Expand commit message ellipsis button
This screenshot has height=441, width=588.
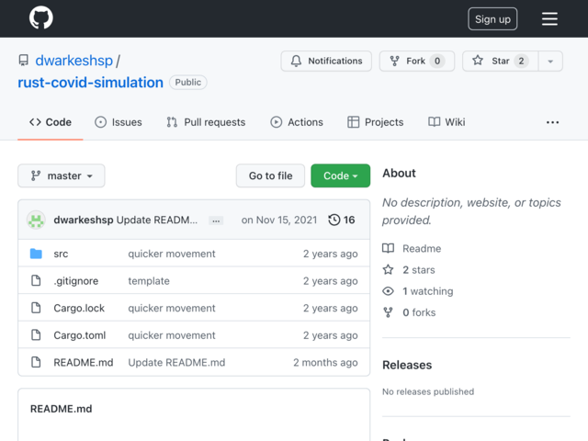216,220
